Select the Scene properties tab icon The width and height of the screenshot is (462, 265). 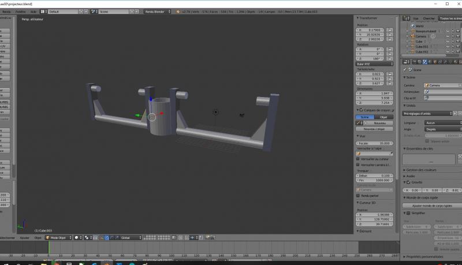[x=424, y=61]
